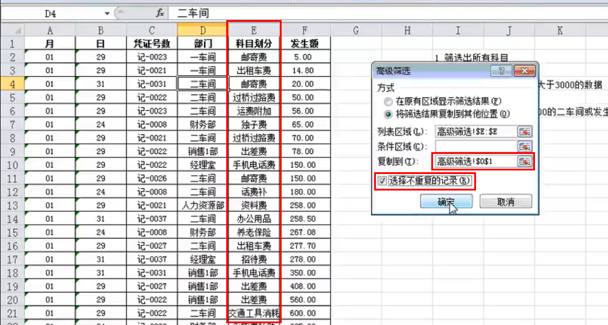Viewport: 608px width, 325px height.
Task: Select 在原有区域显示筛选结果 radio option
Action: coord(388,102)
